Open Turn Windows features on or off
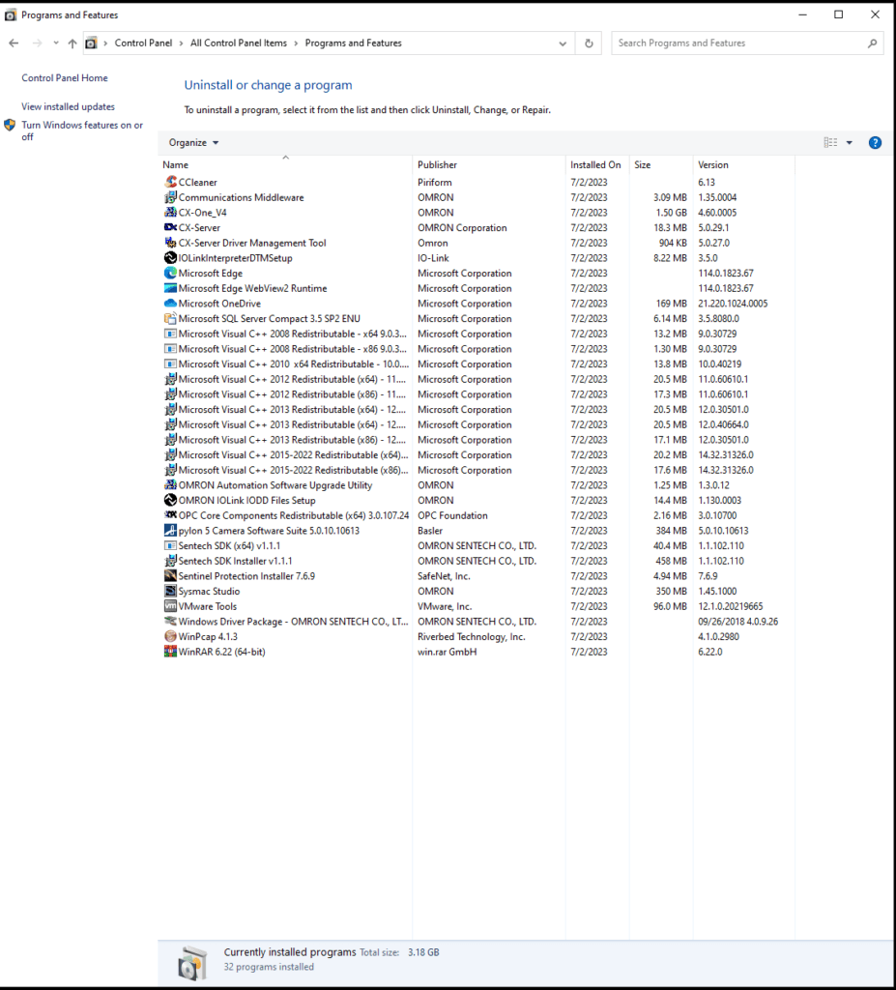Image resolution: width=896 pixels, height=990 pixels. coord(82,131)
